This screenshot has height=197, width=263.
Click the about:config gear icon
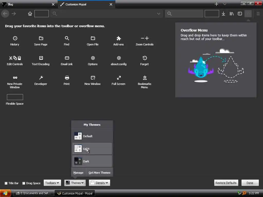119,58
